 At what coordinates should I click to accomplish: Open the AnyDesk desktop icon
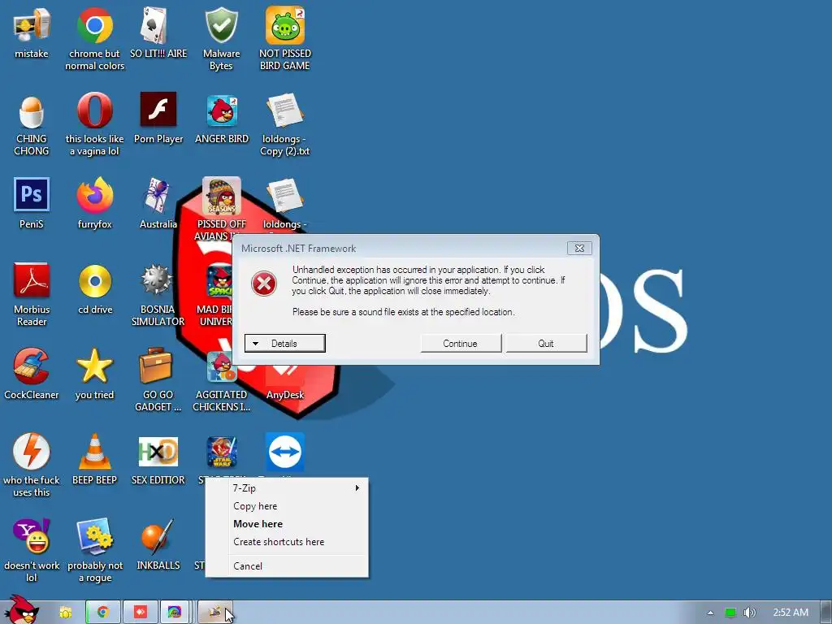285,377
